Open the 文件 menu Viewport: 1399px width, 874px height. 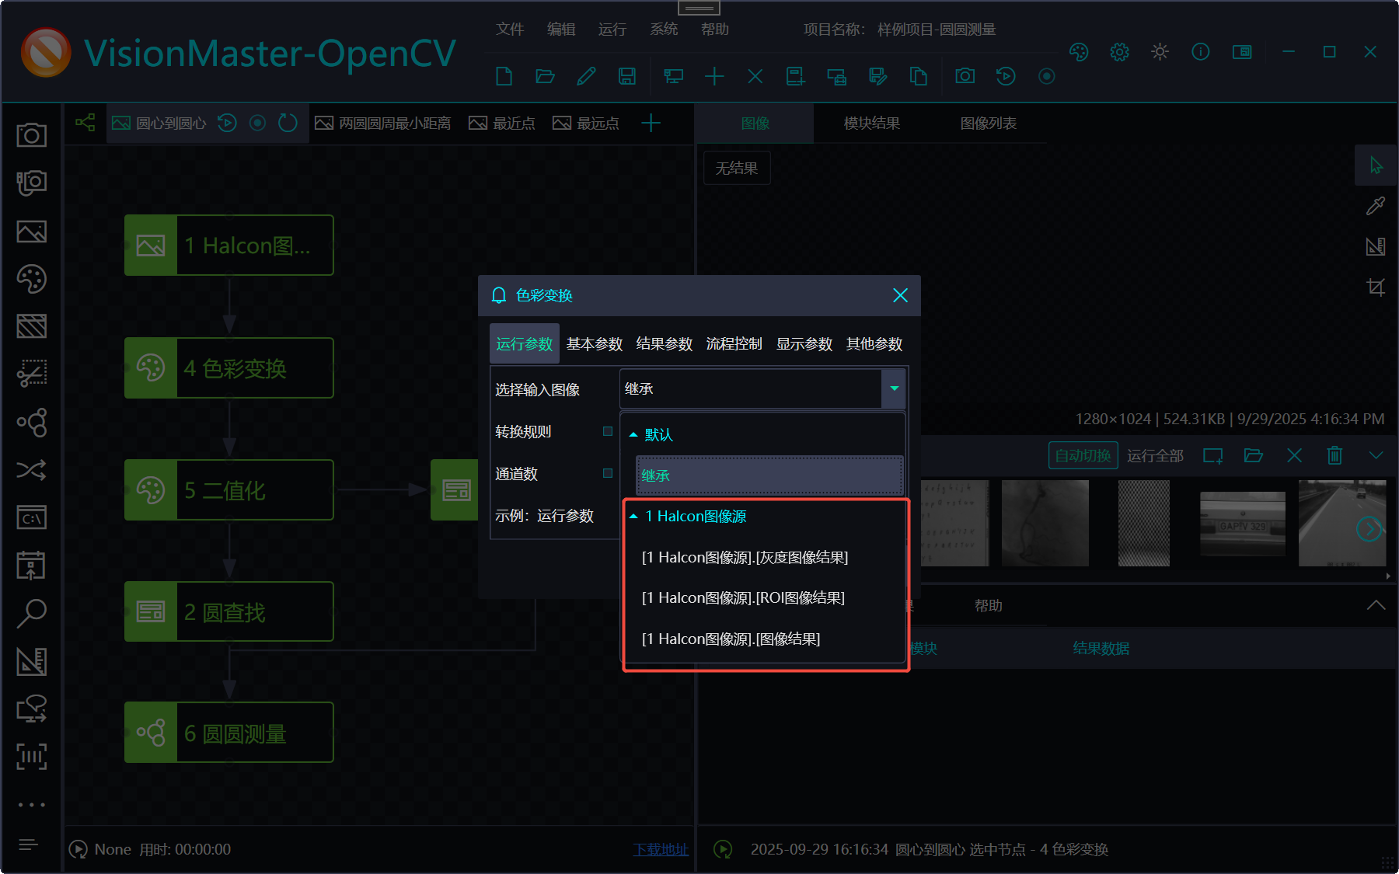(x=510, y=30)
